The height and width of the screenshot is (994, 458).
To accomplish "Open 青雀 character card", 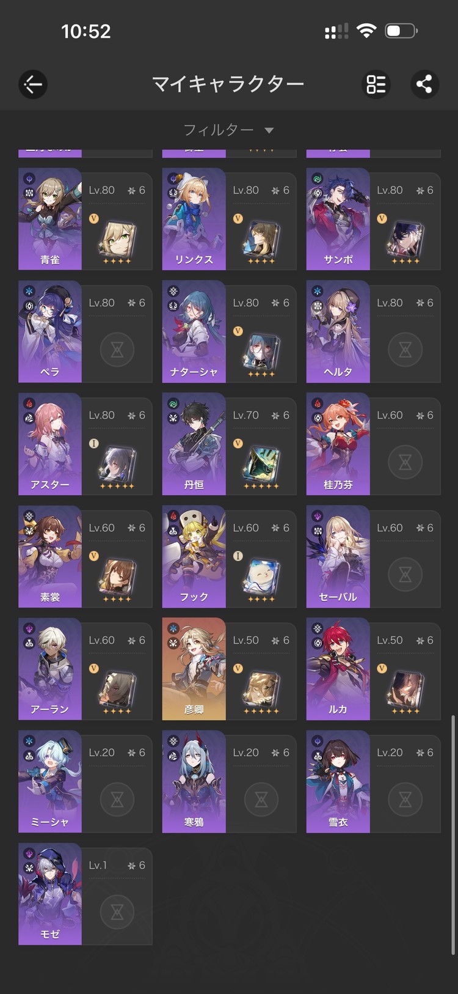I will click(x=85, y=219).
